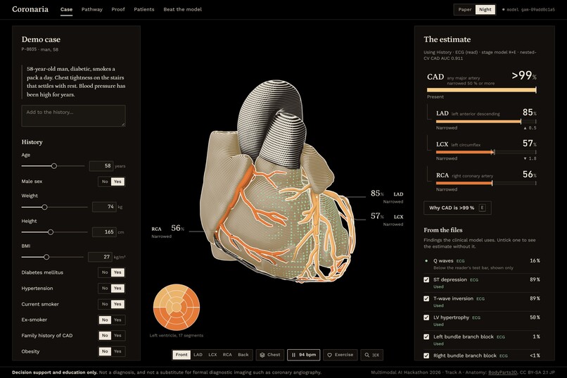Viewport: 567px width, 378px height.
Task: Go to the Patients tab
Action: coord(144,9)
